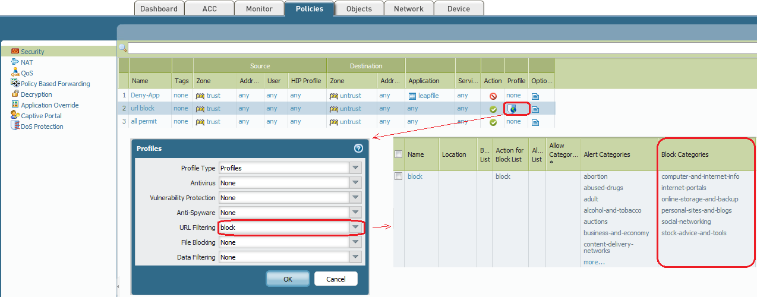This screenshot has height=297, width=757.
Task: Open the Anti-Spyware dropdown
Action: (355, 213)
